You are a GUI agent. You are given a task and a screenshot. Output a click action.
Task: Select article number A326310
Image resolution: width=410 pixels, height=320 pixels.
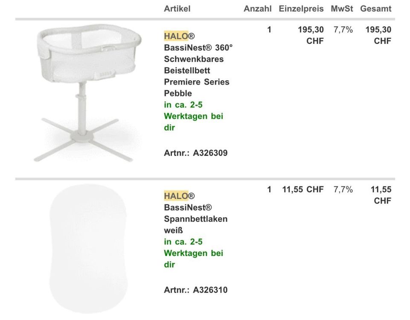tap(210, 290)
